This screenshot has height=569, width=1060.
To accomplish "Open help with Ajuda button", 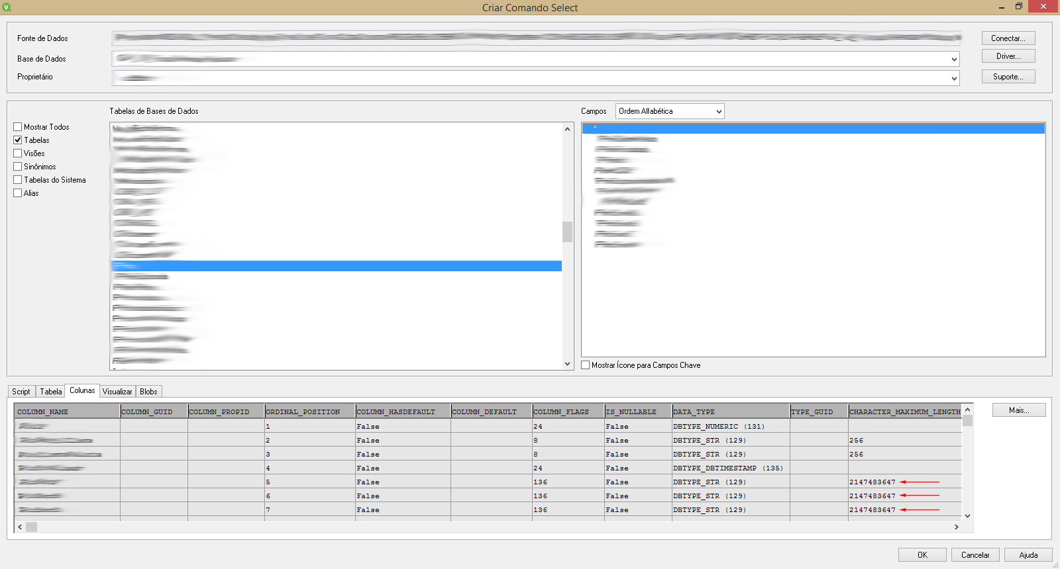I will [x=1028, y=555].
